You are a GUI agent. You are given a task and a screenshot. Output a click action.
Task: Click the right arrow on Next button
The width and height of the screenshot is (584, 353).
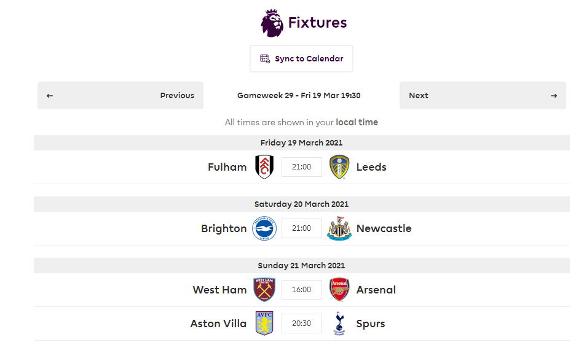pyautogui.click(x=554, y=96)
